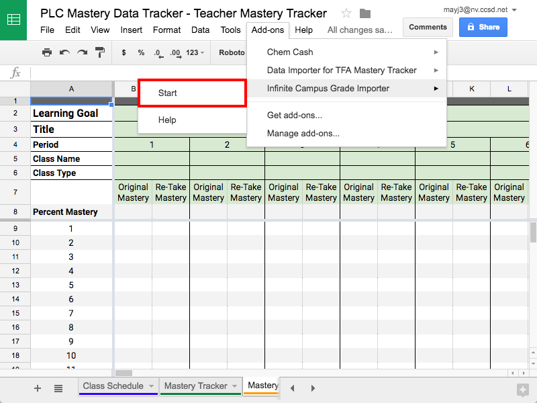The image size is (537, 403).
Task: Open Class Schedule tab dropdown arrow
Action: click(152, 386)
